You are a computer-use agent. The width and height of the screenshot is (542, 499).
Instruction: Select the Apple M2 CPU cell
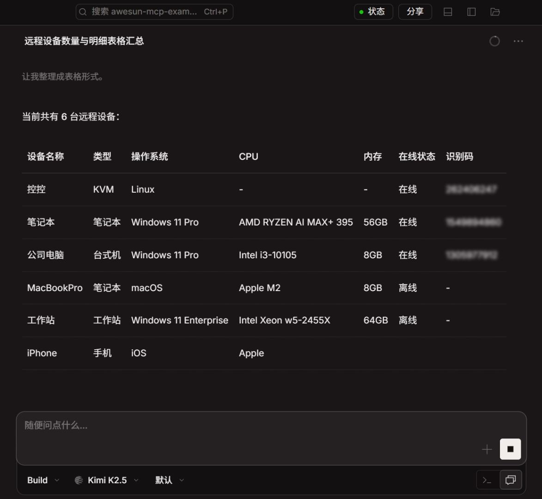tap(260, 288)
